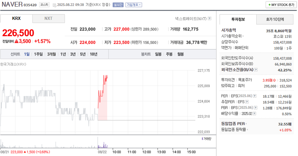
Task: Click the change percent +1.57%
Action: point(42,41)
